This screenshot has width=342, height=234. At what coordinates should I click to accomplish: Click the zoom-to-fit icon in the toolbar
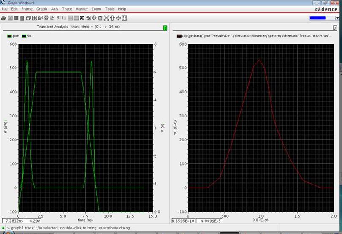[106, 18]
